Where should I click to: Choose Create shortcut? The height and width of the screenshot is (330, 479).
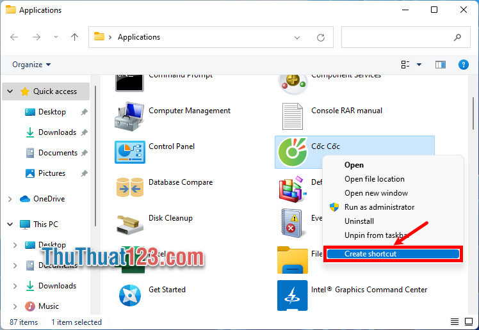tap(393, 254)
